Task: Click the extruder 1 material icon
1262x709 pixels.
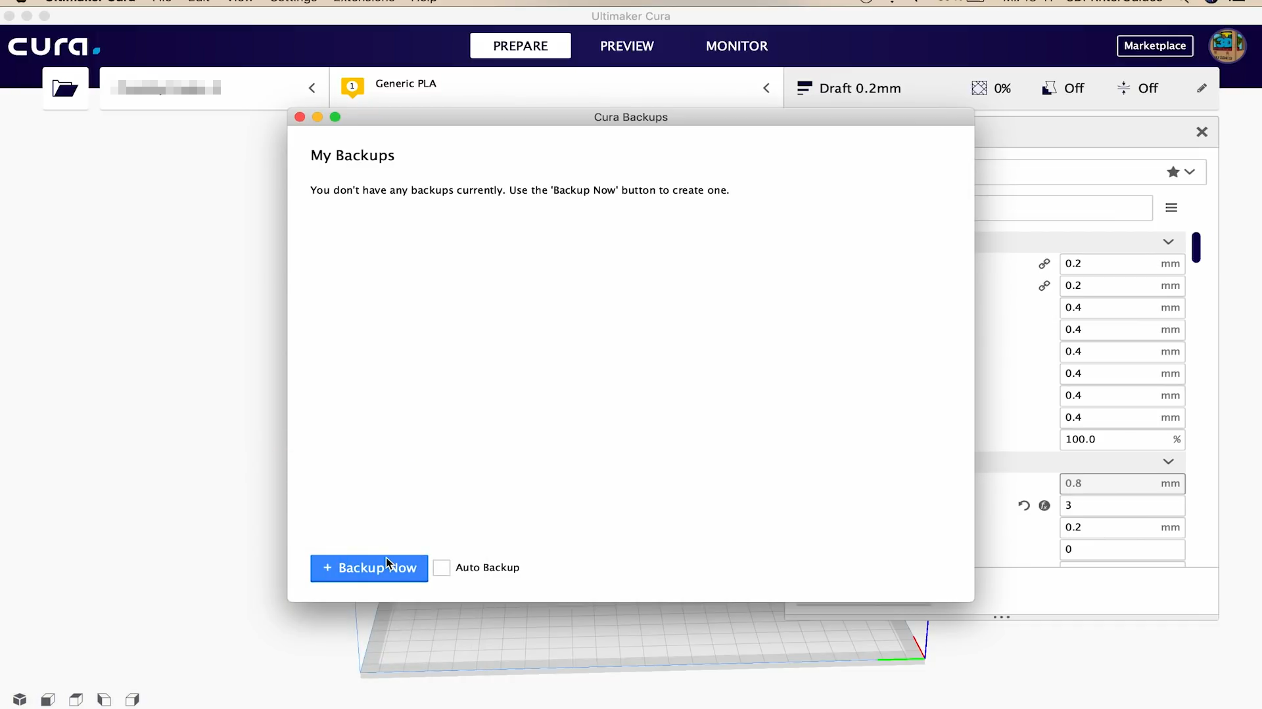Action: pos(352,87)
